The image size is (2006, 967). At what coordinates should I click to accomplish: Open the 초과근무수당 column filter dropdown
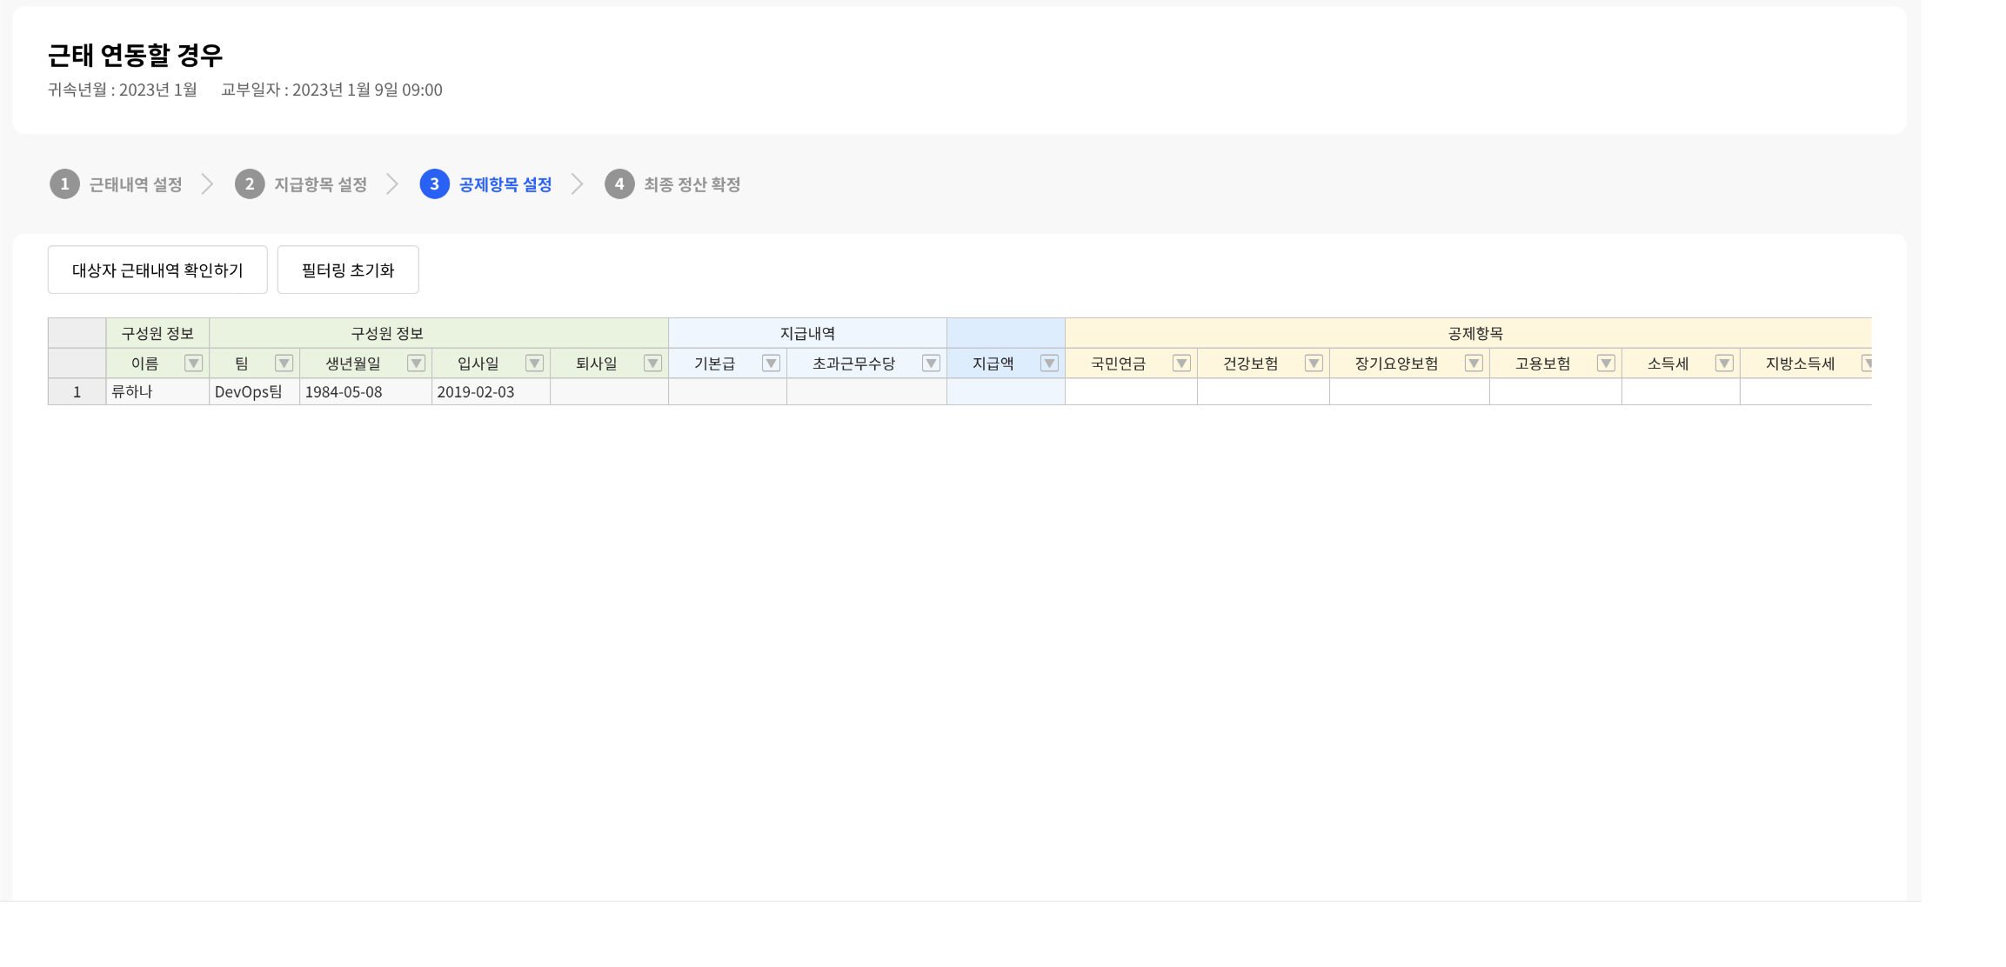(931, 363)
